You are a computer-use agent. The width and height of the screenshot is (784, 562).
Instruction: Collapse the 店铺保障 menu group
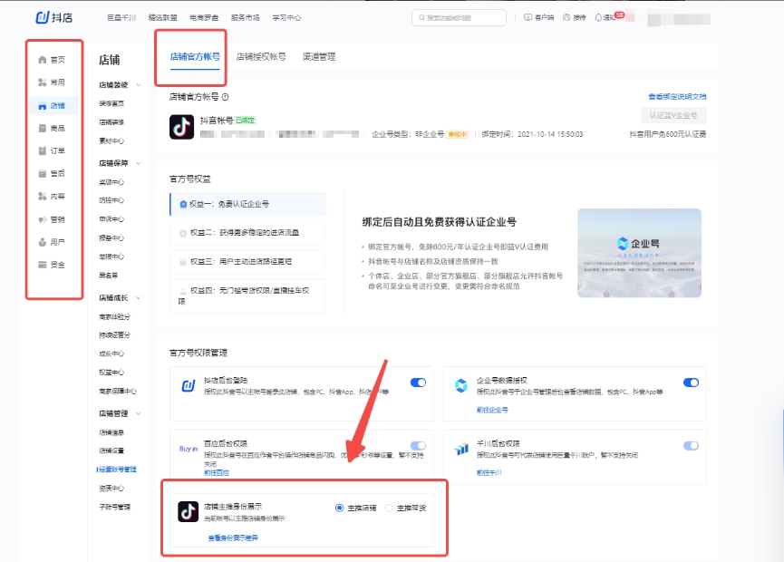(139, 163)
